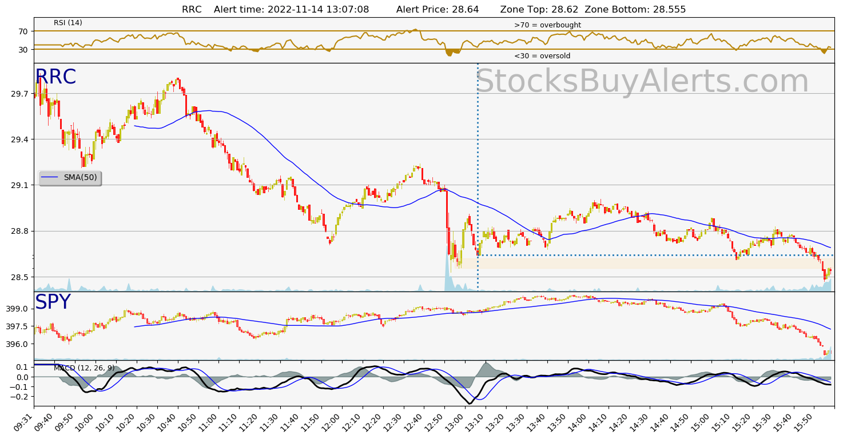Click the RSI 70 axis label
The height and width of the screenshot is (439, 843).
point(24,31)
